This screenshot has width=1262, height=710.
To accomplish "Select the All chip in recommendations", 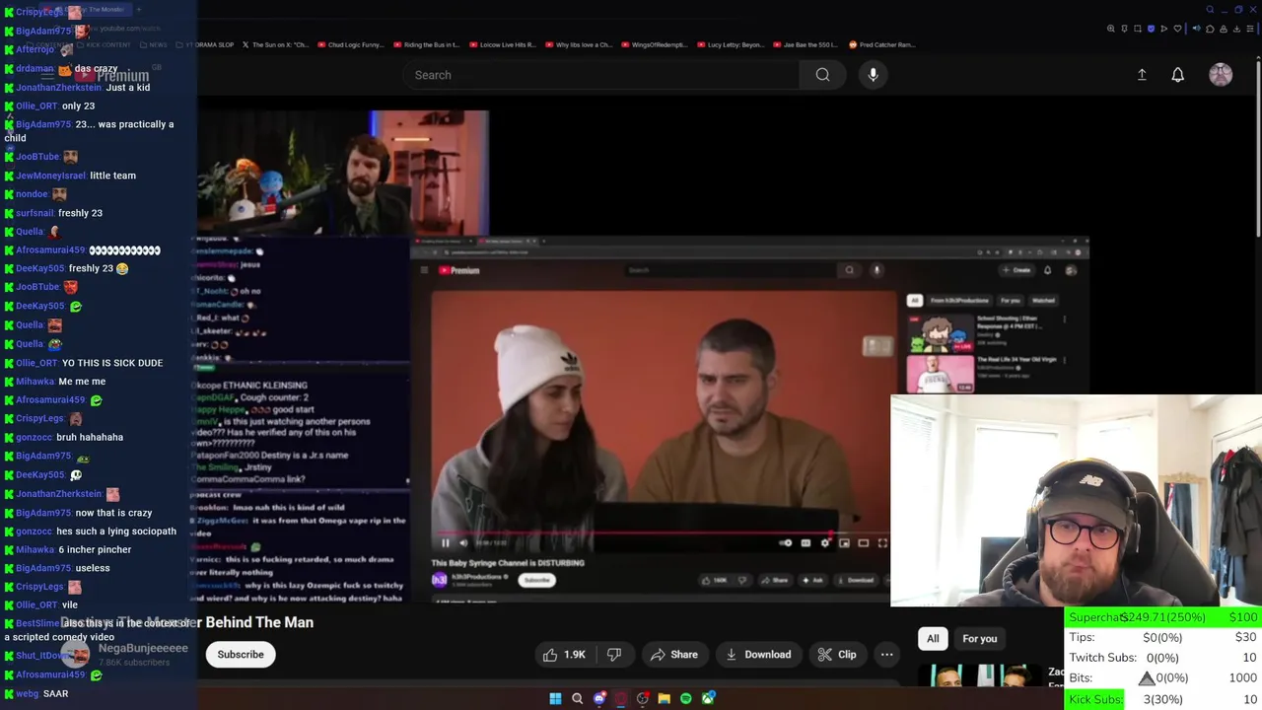I will tap(933, 639).
